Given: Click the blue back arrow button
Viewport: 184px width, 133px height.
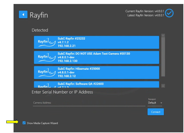Looking at the screenshot, I should pos(23,15).
